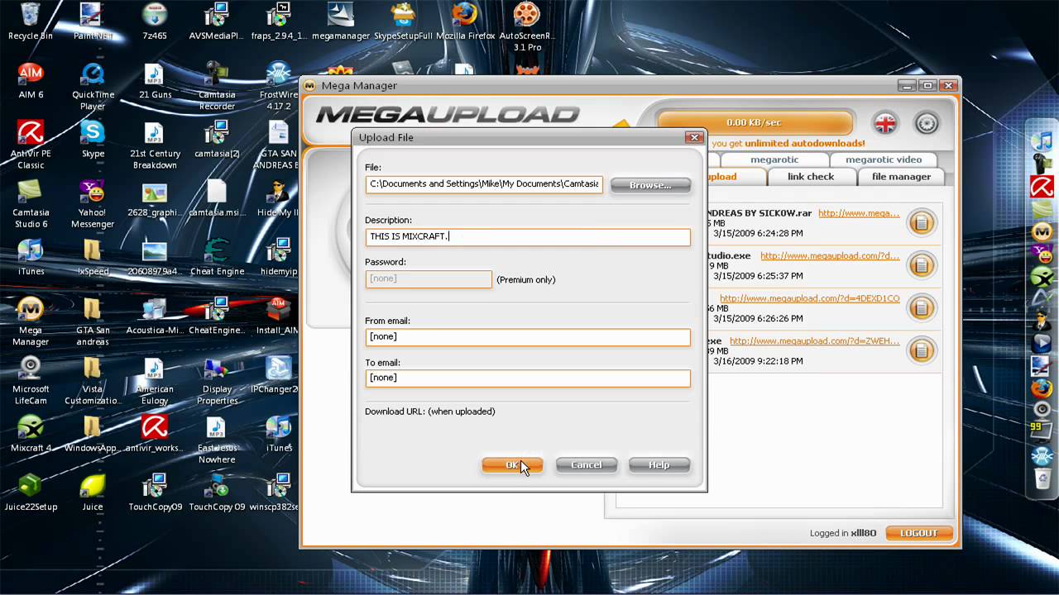This screenshot has height=595, width=1059.
Task: Launch AIM 6 from the desktop
Action: [x=31, y=80]
